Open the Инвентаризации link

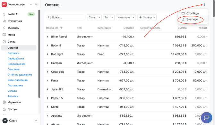point(18,80)
